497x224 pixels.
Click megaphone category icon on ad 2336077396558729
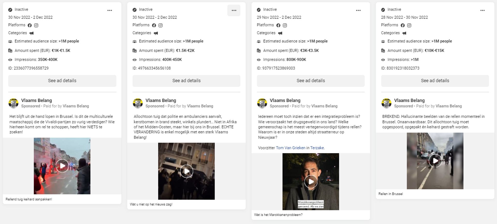[x=32, y=33]
